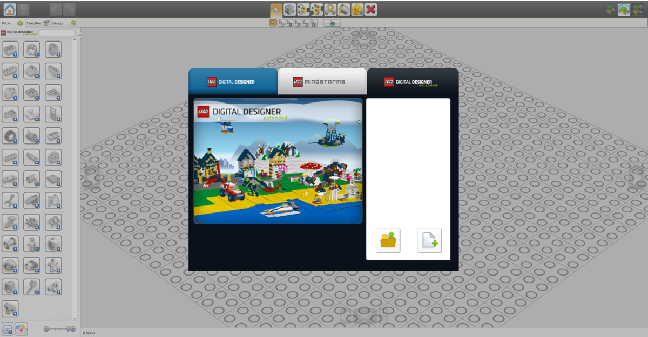Click the palette scrollbar down arrow
Screen dimensions: 648x337
click(x=75, y=319)
